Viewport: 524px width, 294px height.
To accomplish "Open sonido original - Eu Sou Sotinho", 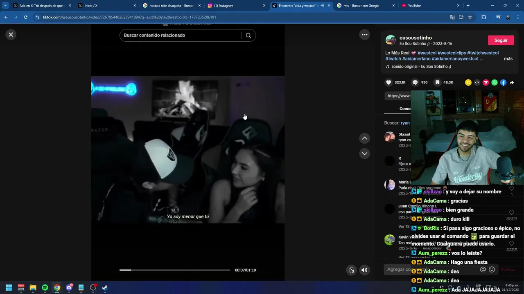I will (421, 67).
